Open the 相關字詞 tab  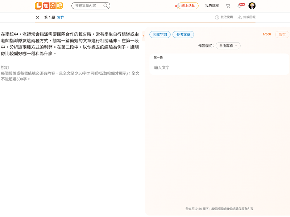[160, 35]
